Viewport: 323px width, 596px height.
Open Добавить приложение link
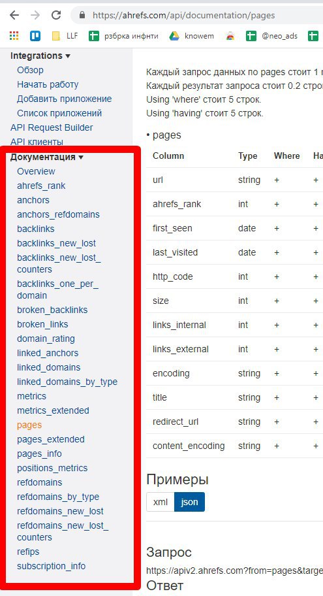[x=64, y=99]
